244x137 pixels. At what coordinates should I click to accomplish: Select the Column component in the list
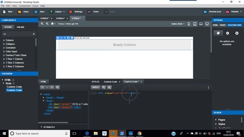(x=10, y=40)
